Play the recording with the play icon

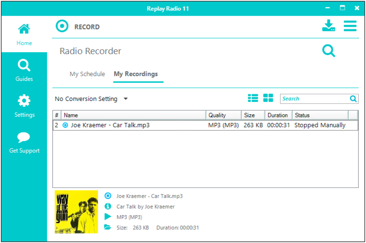(x=108, y=217)
